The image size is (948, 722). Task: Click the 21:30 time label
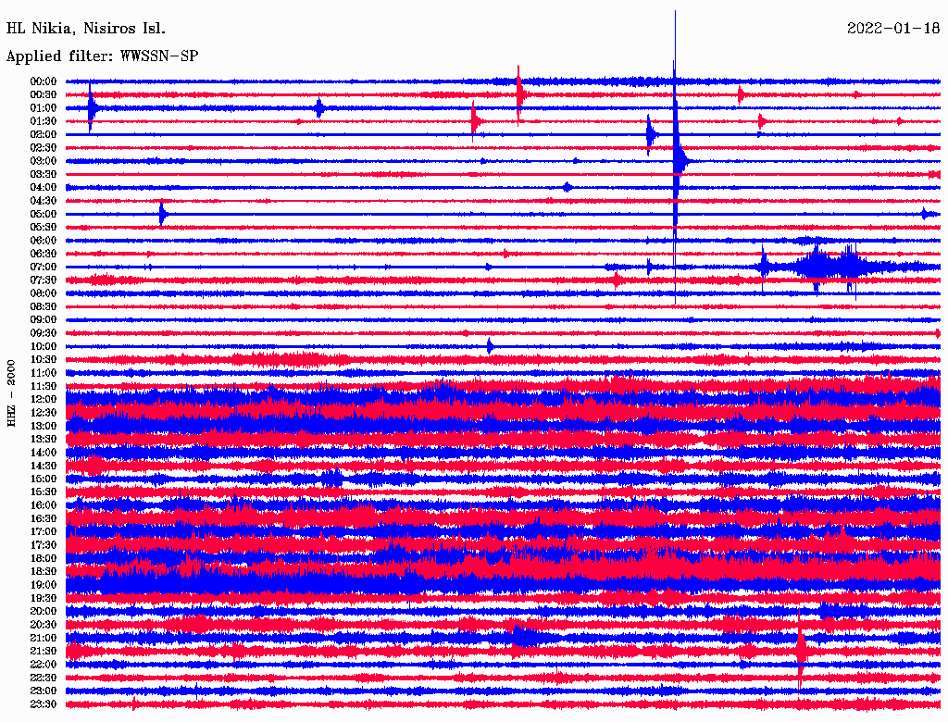(44, 651)
